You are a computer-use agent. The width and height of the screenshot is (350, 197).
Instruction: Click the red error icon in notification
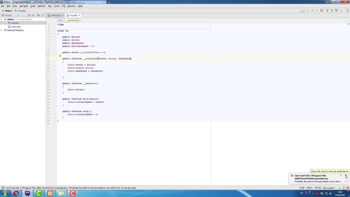point(291,176)
